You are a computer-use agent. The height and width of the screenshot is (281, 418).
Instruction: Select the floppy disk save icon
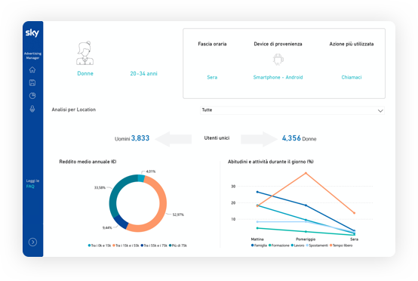(x=32, y=82)
